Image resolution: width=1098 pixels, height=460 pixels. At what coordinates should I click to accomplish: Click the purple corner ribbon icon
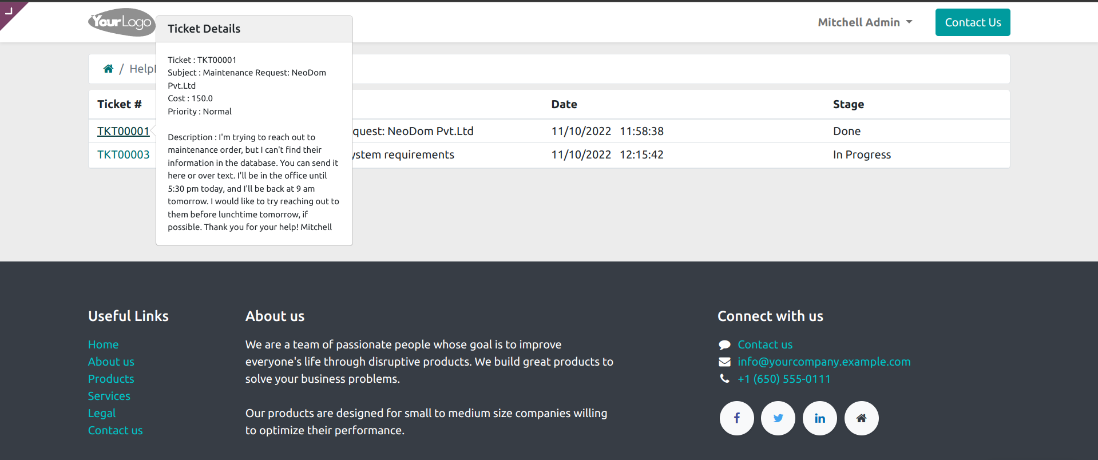(x=9, y=11)
